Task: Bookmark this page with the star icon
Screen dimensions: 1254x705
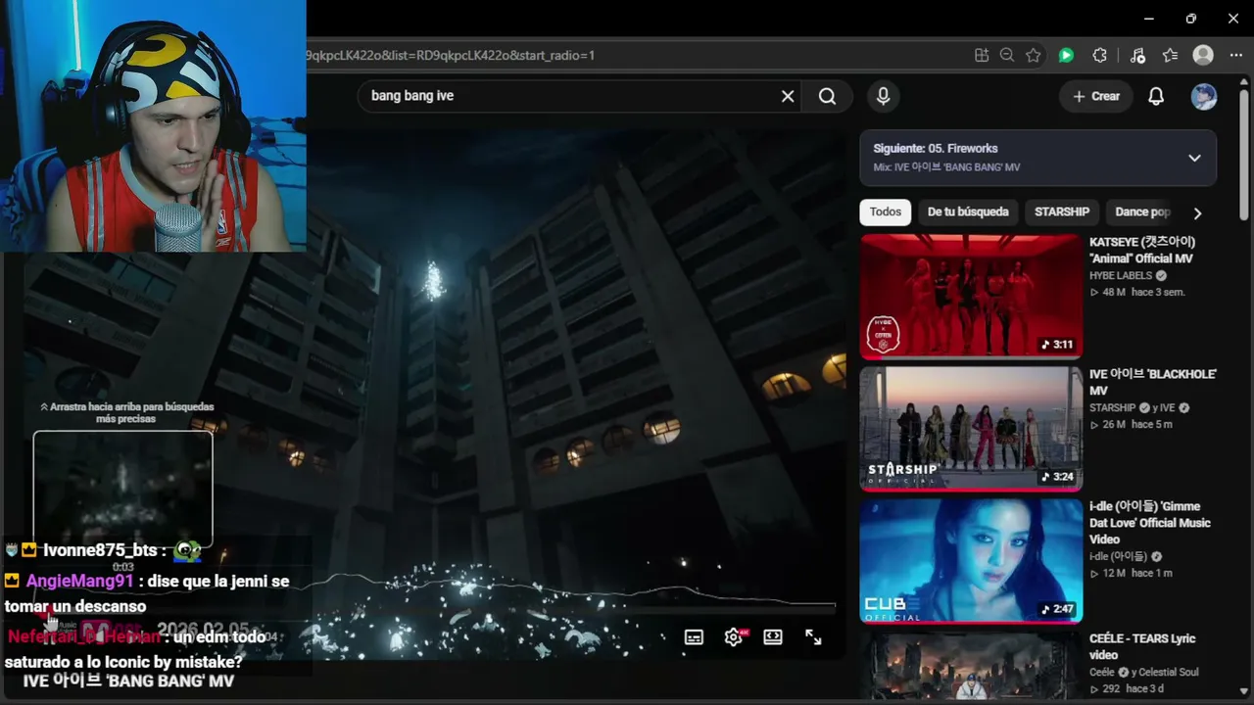Action: (x=1034, y=56)
